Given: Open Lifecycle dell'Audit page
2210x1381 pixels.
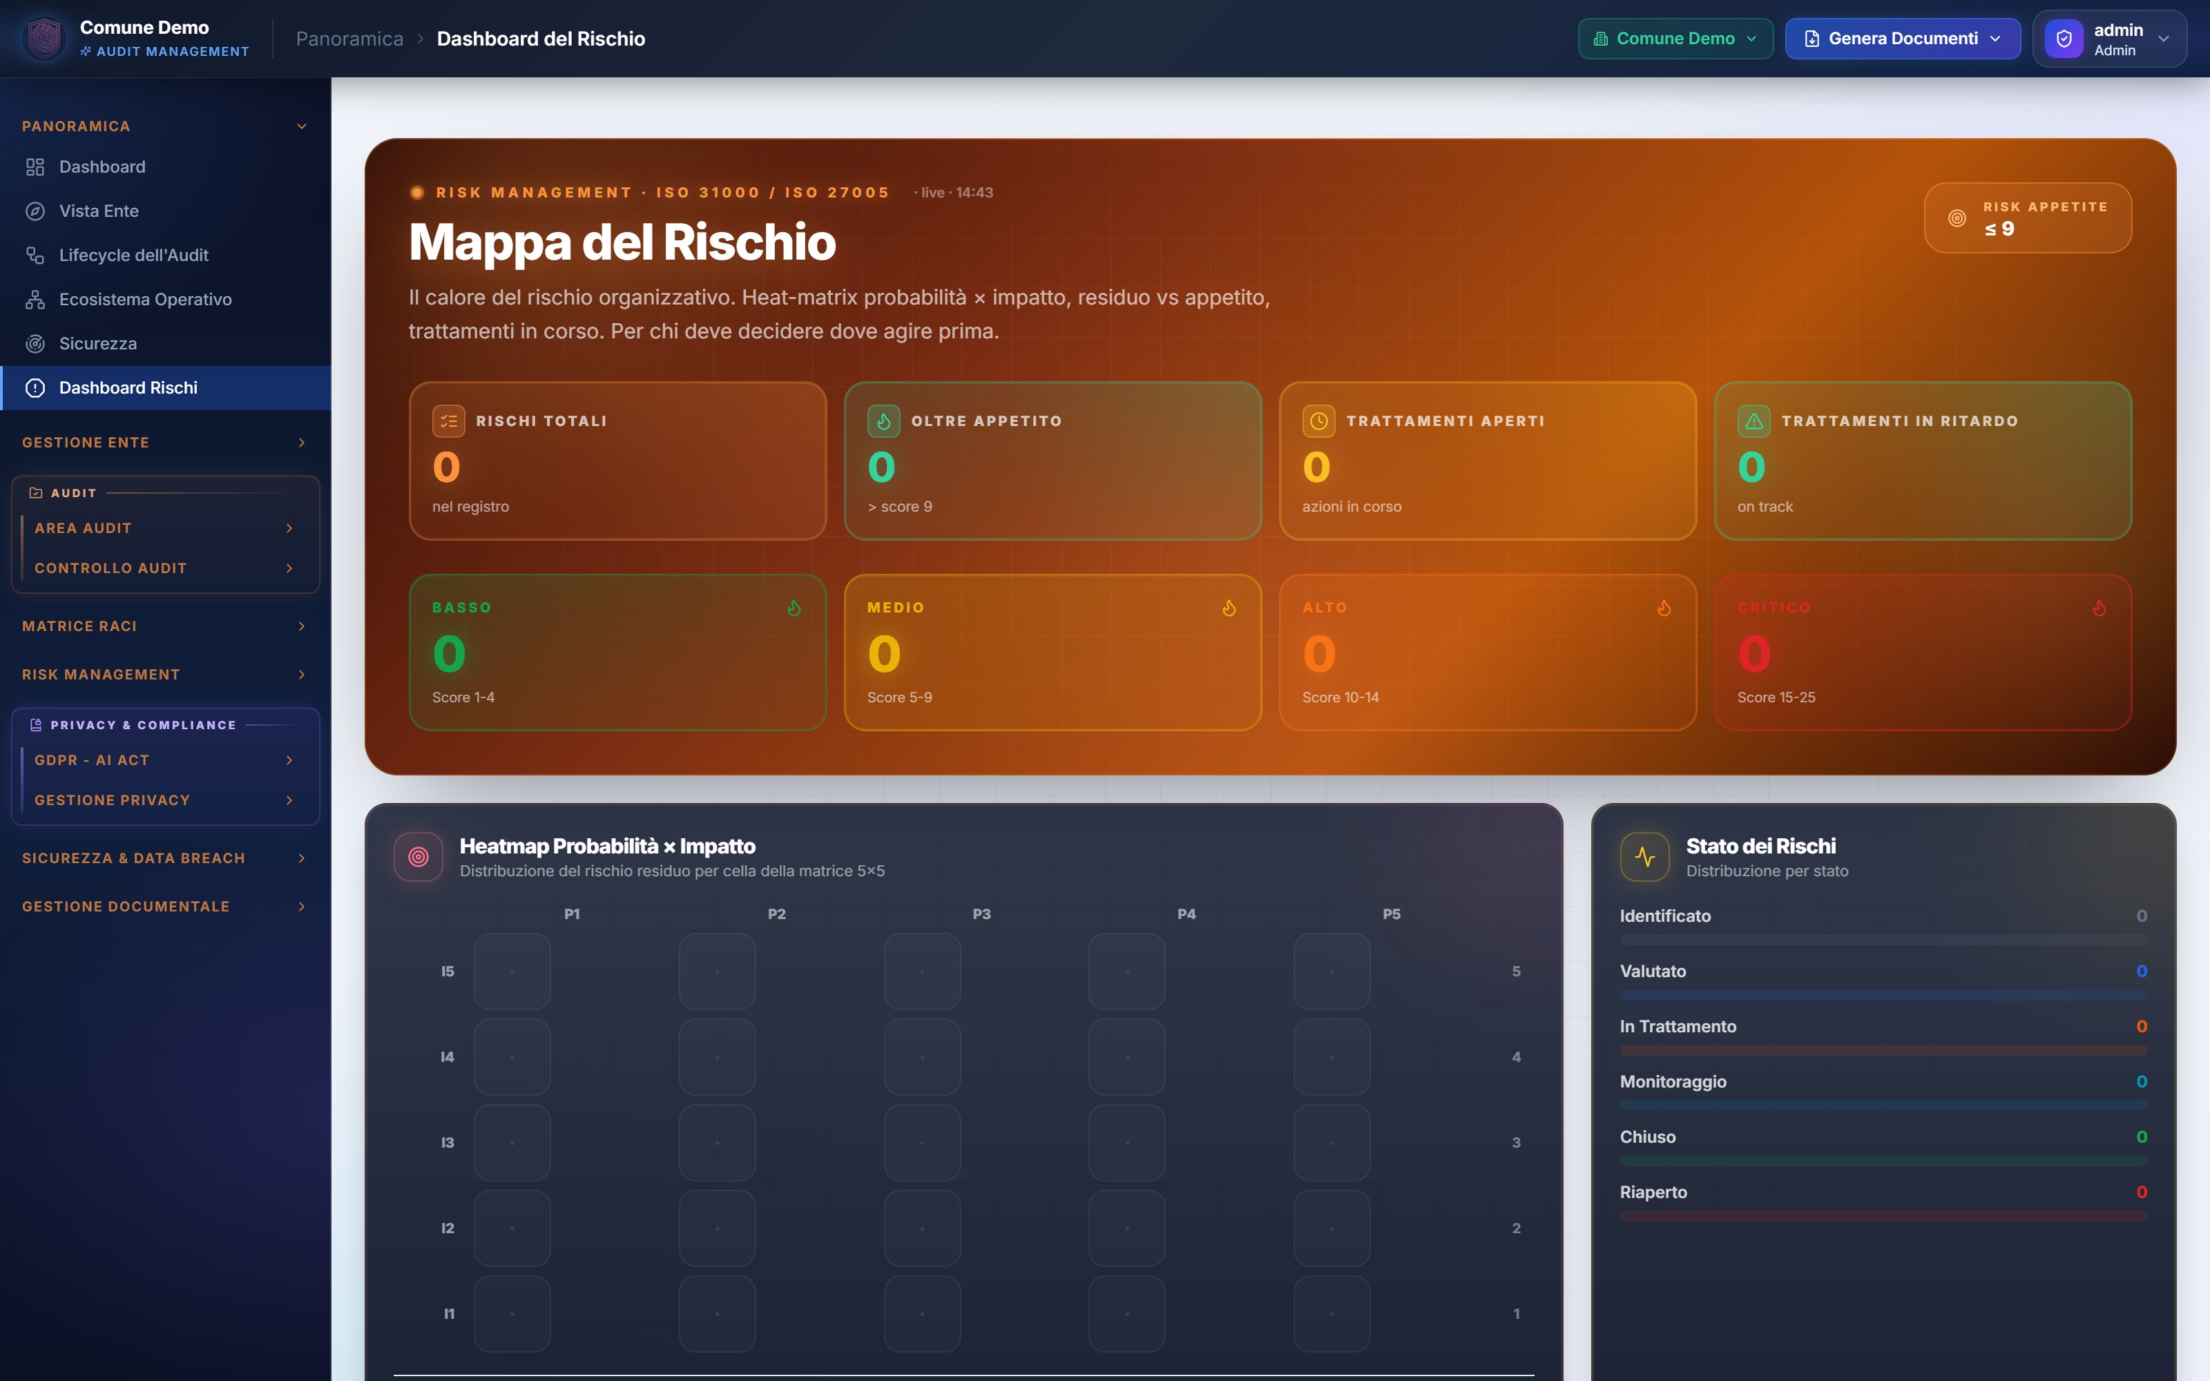Looking at the screenshot, I should 165,255.
